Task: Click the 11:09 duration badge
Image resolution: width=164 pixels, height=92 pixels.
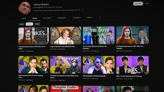Action: (112, 43)
